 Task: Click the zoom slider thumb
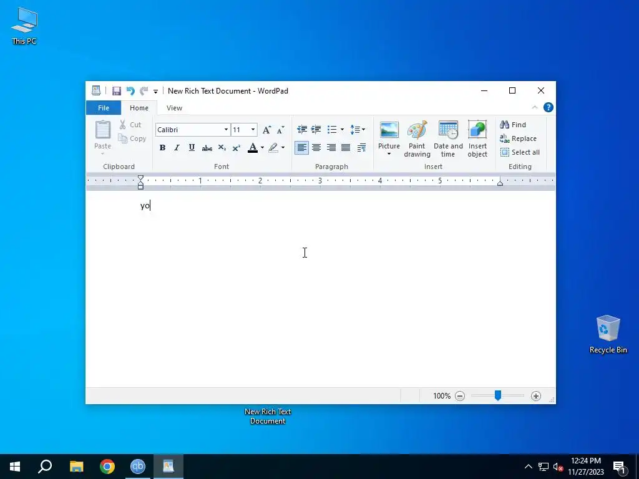(x=497, y=395)
